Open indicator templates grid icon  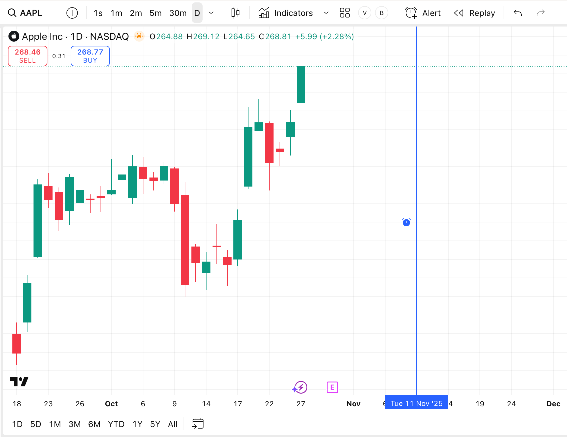(344, 13)
